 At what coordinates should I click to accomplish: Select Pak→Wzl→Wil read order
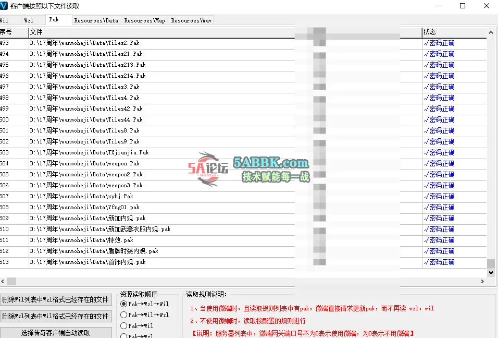[x=144, y=304]
